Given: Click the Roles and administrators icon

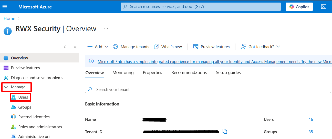Looking at the screenshot, I should (x=14, y=127).
